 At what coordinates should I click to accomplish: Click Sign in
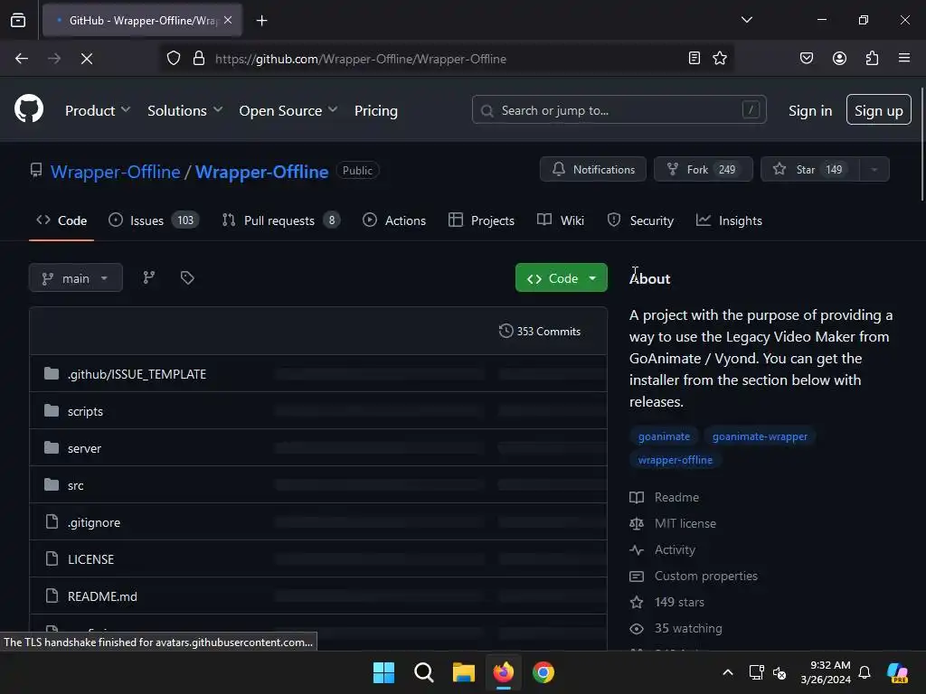point(810,110)
